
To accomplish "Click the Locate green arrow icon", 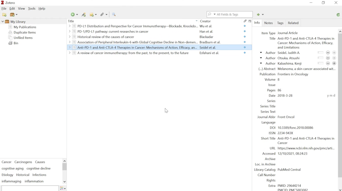I will [260, 15].
